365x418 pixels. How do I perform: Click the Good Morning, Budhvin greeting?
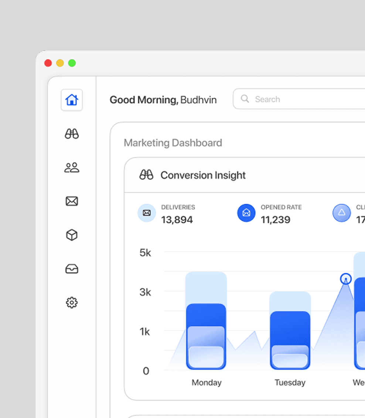tap(163, 100)
